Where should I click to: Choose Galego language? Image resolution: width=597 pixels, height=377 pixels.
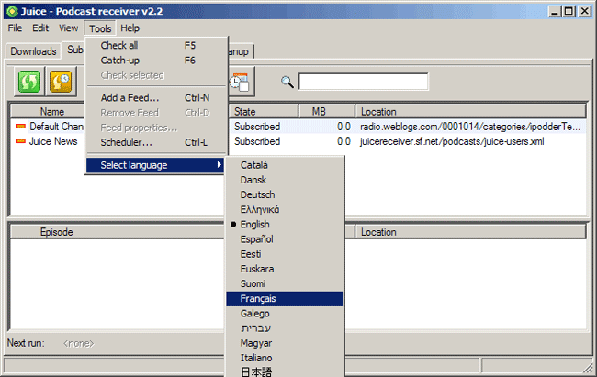click(285, 314)
